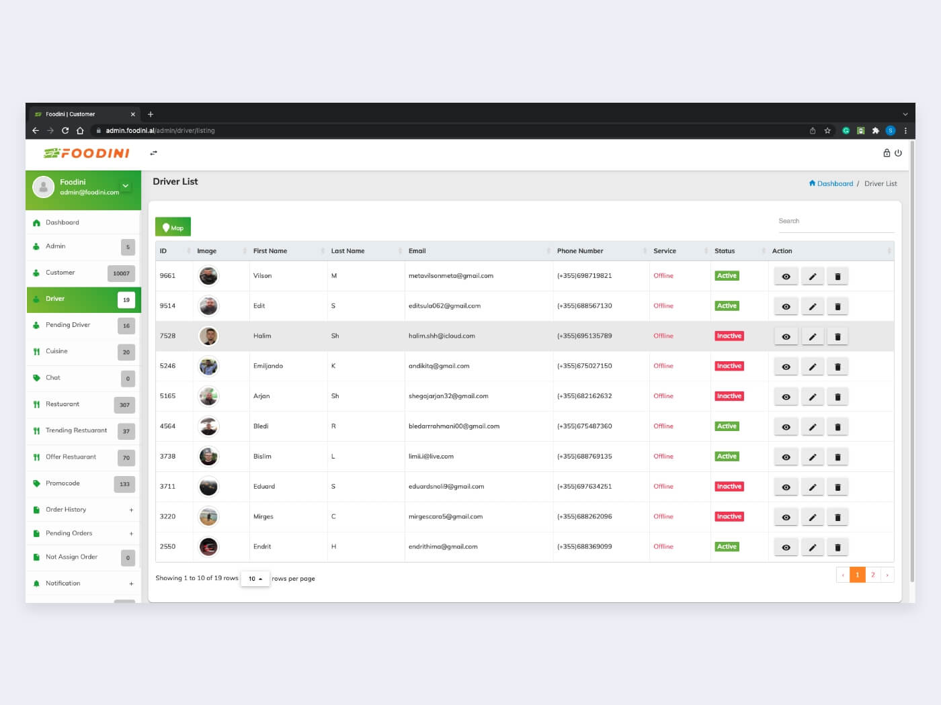Open Restuarant menu item
This screenshot has width=941, height=705.
click(83, 404)
